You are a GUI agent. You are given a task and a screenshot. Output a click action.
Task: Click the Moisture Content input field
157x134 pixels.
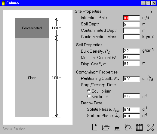coord(131,57)
